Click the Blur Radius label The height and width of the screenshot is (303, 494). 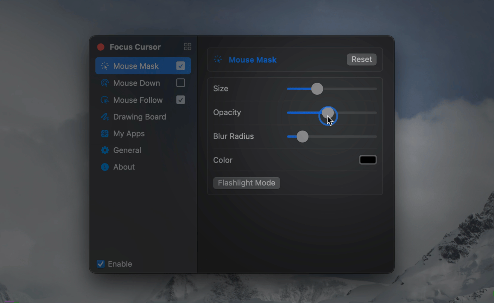[x=234, y=136]
